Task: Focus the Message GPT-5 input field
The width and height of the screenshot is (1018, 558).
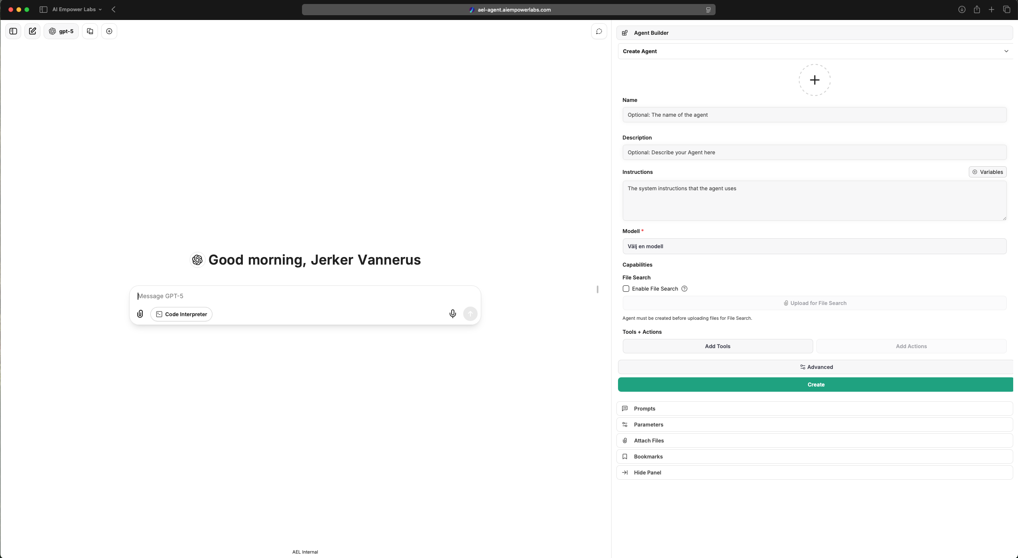Action: pos(305,296)
